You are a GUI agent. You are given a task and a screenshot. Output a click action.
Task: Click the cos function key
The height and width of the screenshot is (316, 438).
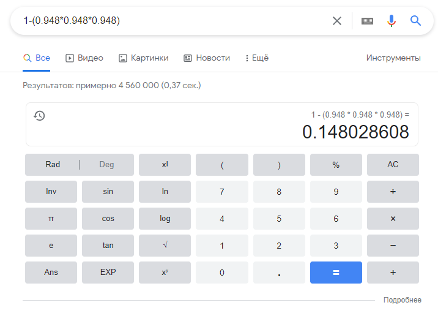108,219
